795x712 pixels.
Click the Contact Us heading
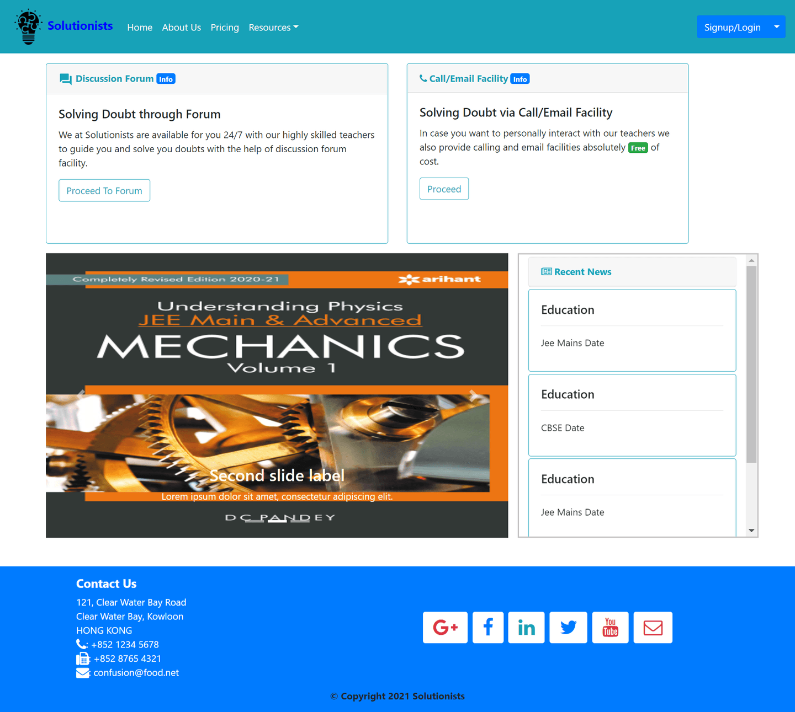click(x=106, y=583)
